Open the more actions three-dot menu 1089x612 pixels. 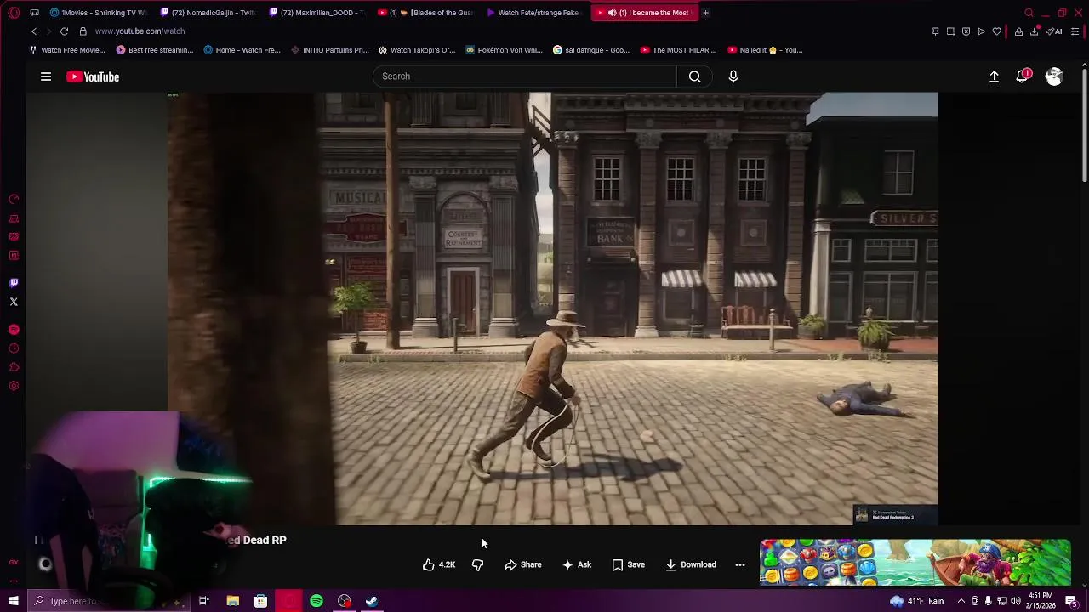point(740,564)
